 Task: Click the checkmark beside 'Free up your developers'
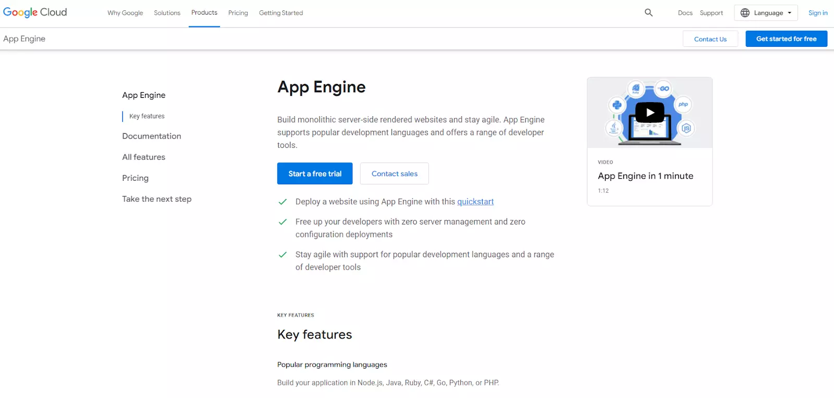coord(283,222)
